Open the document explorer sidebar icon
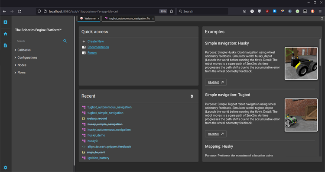Screen dimensions: 325x172 tap(5, 45)
